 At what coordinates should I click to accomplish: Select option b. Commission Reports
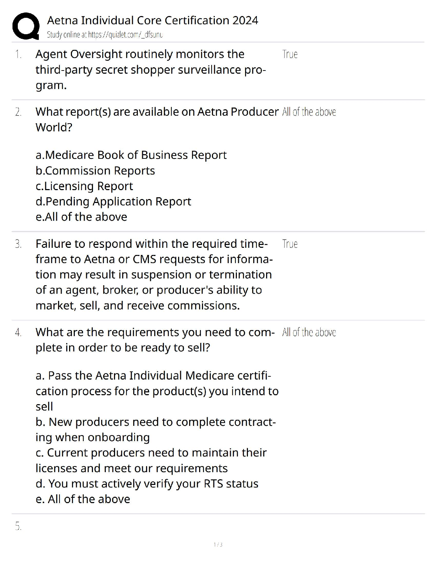(95, 171)
